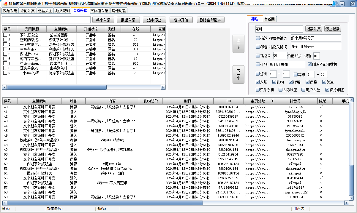Toggle the 礼物≥ value filter checkbox
Image resolution: width=357 pixels, height=213 pixels.
[258, 55]
